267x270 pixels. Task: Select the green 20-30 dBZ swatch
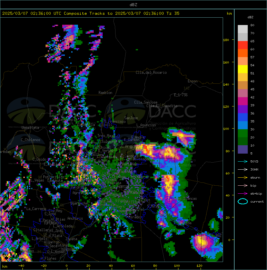click(x=243, y=133)
